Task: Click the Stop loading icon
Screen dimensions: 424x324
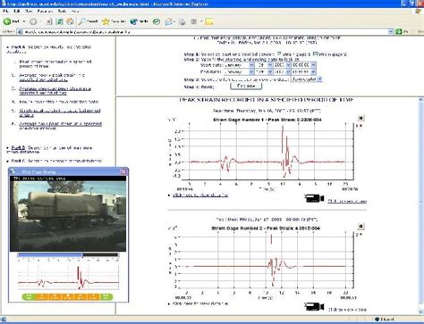Action: [x=49, y=21]
